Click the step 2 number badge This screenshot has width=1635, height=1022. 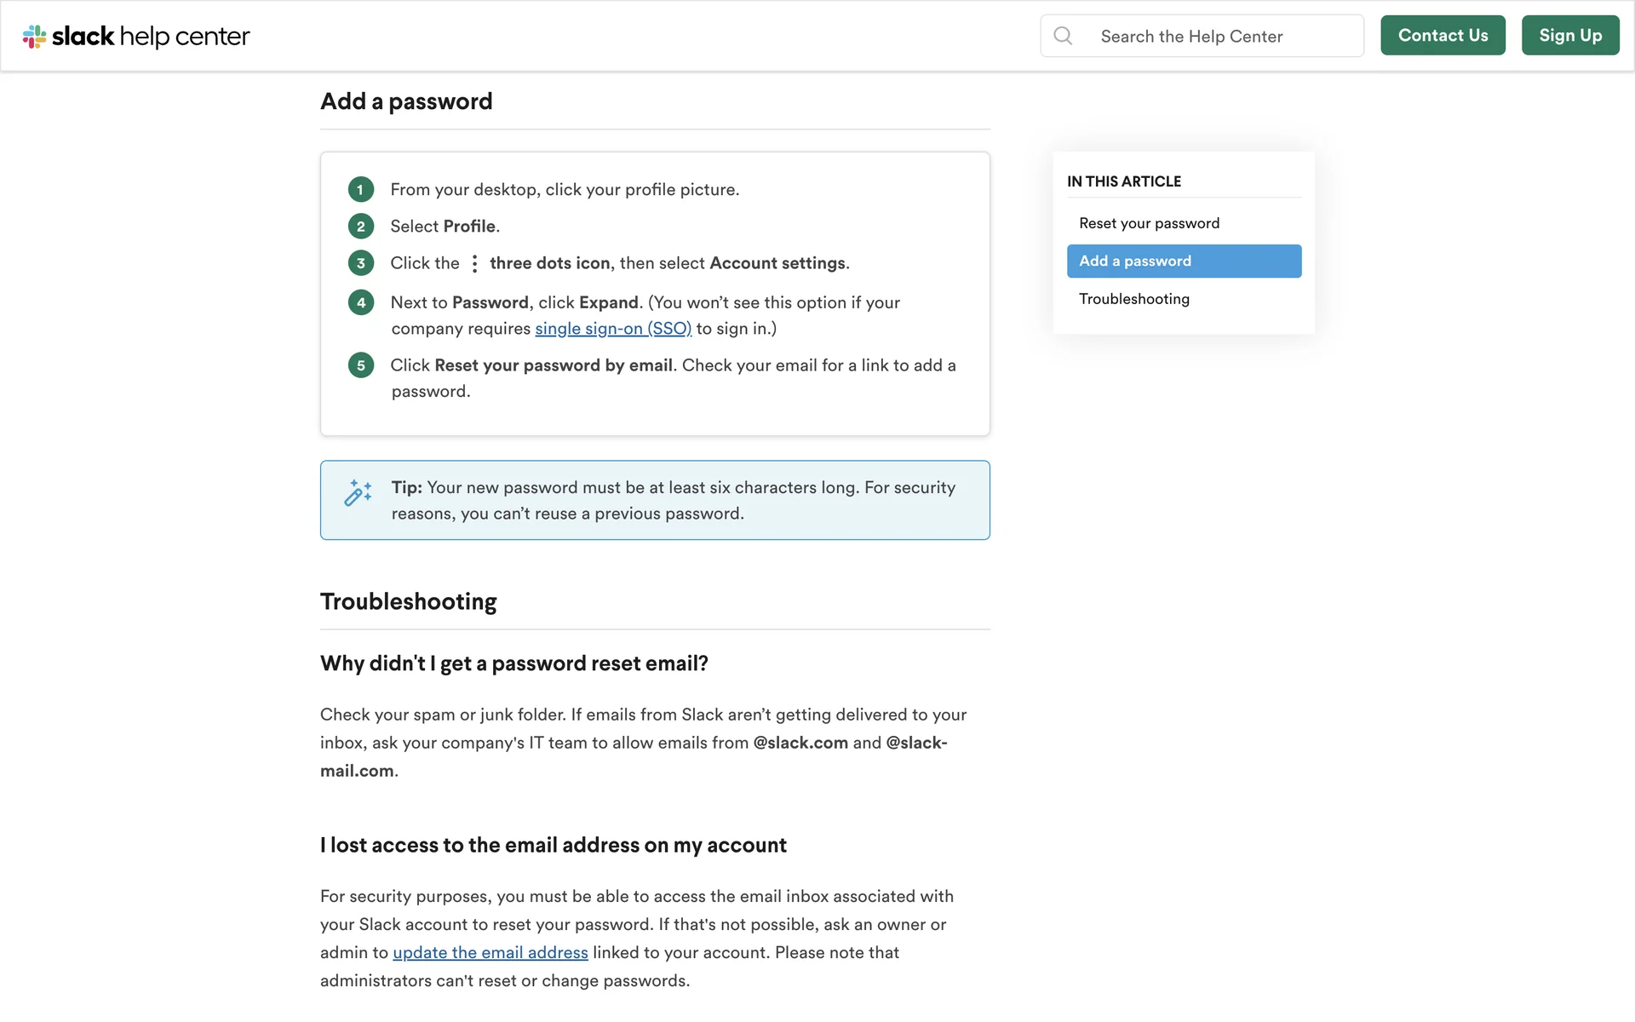tap(361, 227)
